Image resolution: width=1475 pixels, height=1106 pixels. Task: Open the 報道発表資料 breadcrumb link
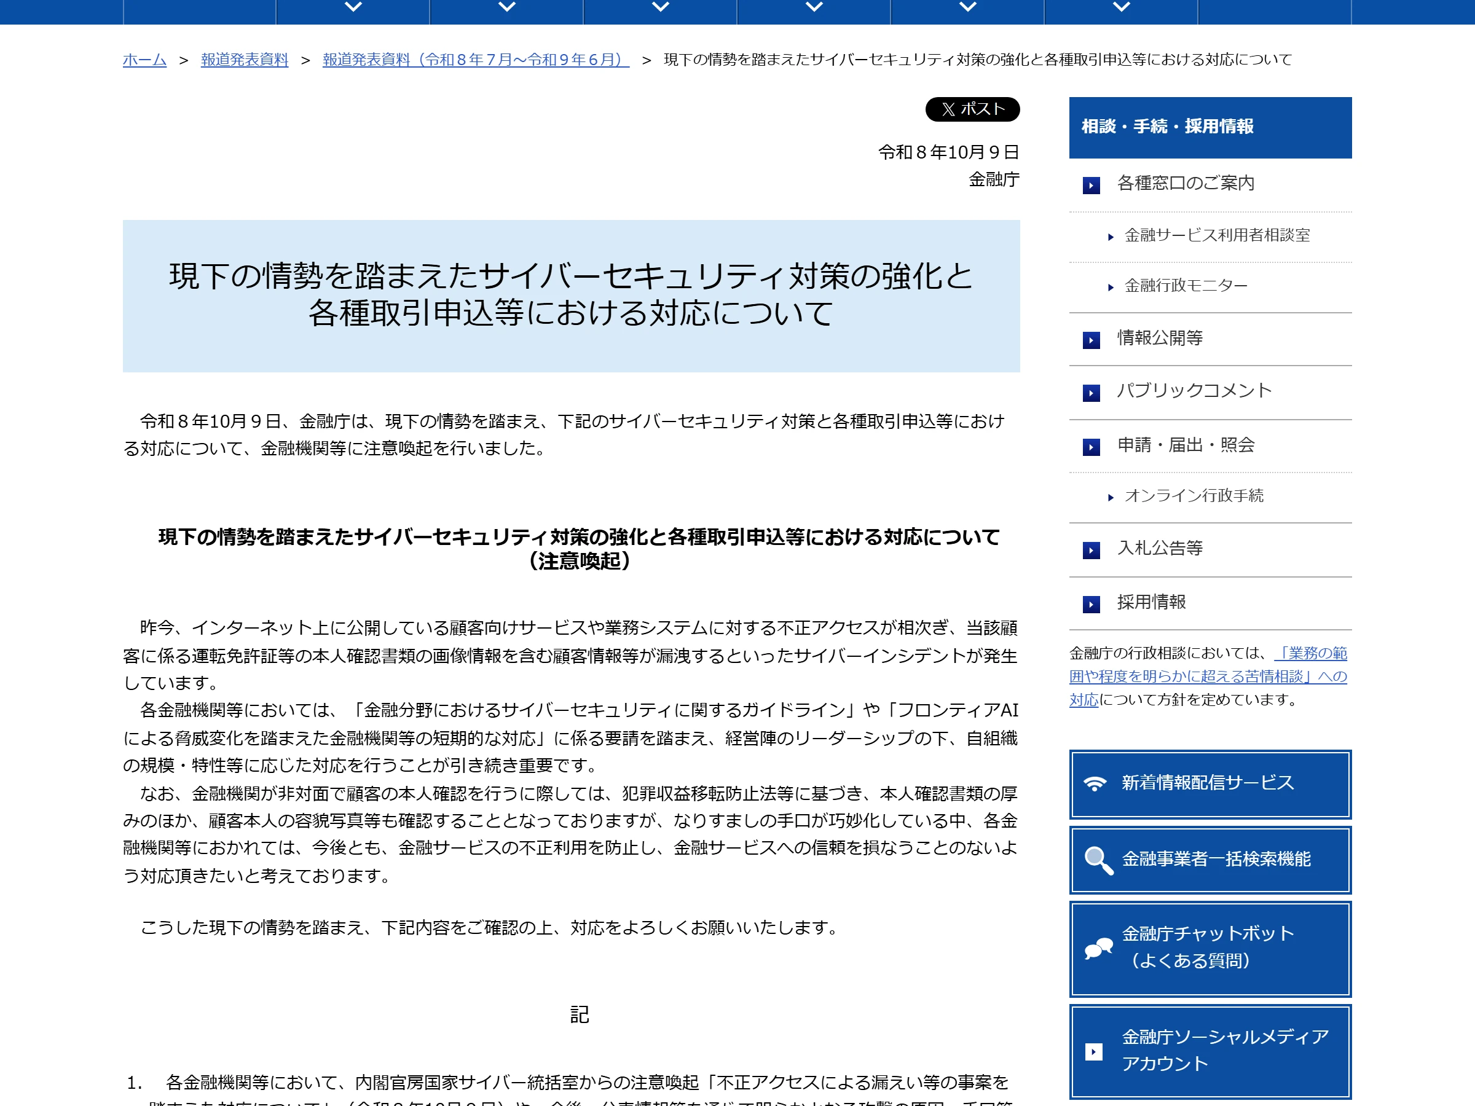245,60
